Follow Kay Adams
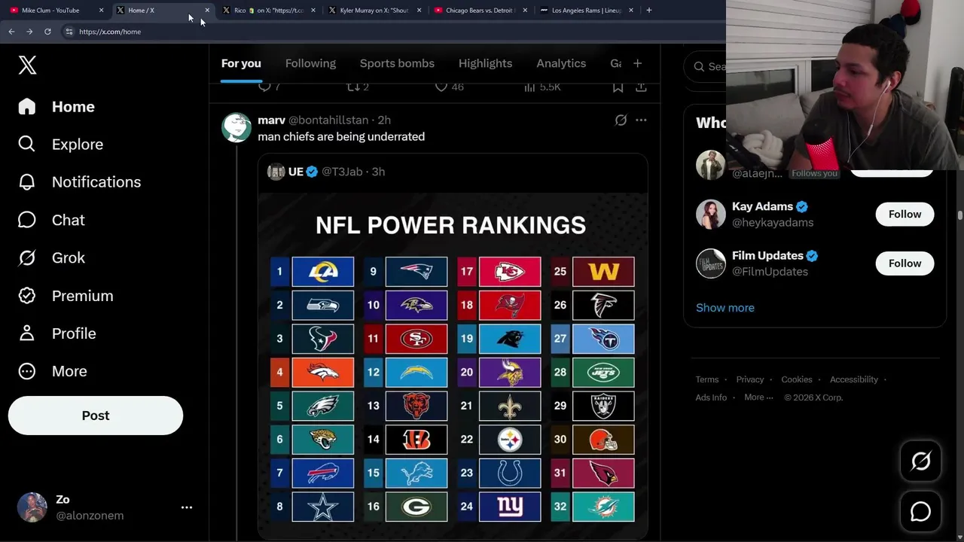 (905, 215)
